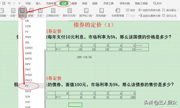Viewport: 180px width, 108px height.
Task: Switch to the 特色功能 tab
Action: 125,3
